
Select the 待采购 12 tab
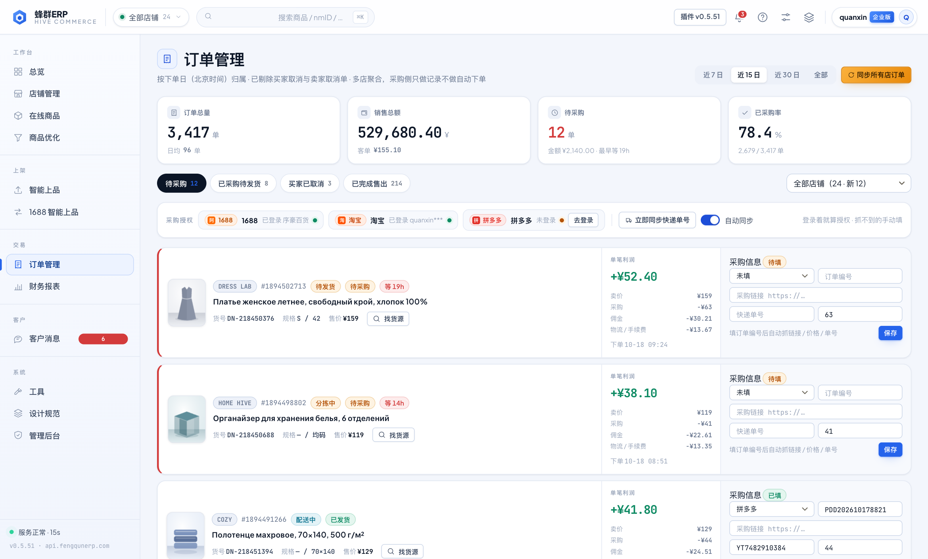[x=182, y=184]
